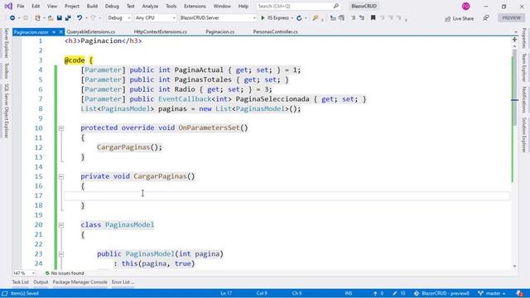Open the IIS Express dropdown arrow

(292, 18)
